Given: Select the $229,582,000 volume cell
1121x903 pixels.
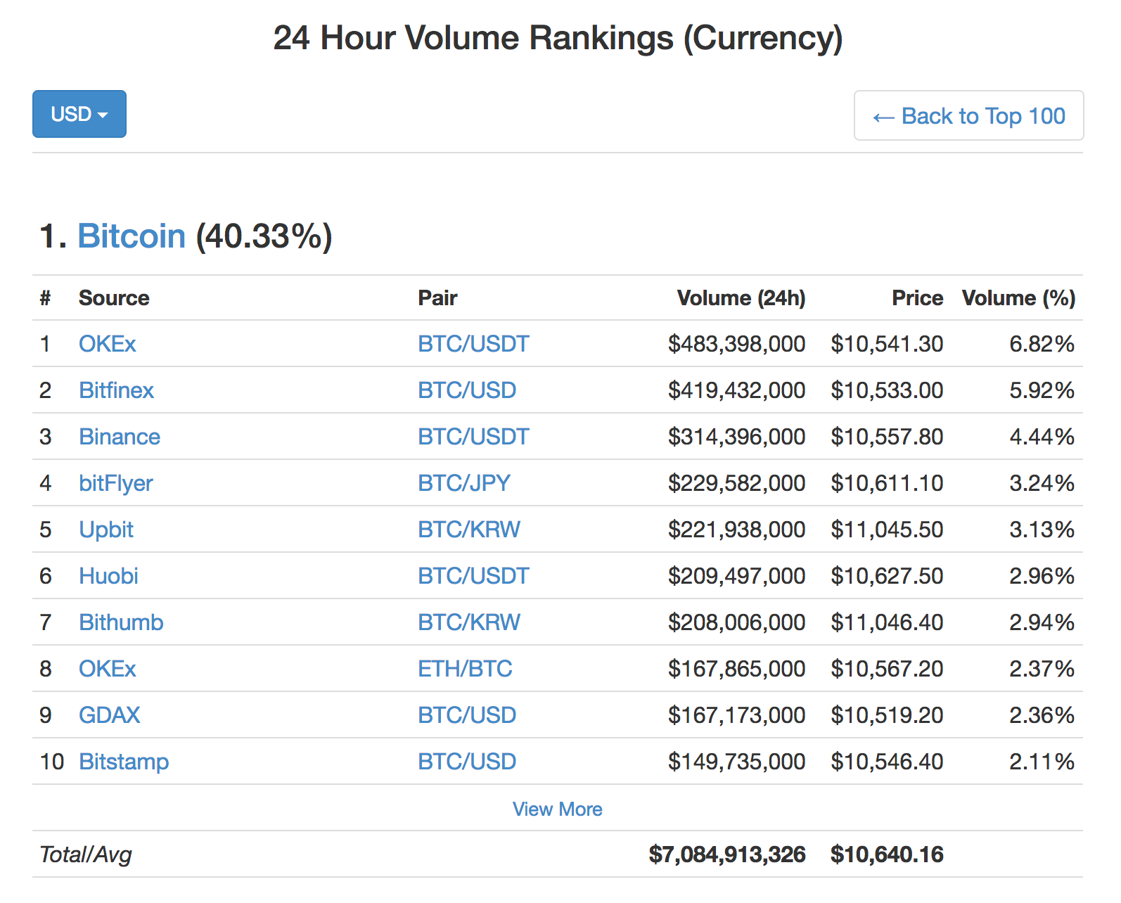Looking at the screenshot, I should (737, 483).
